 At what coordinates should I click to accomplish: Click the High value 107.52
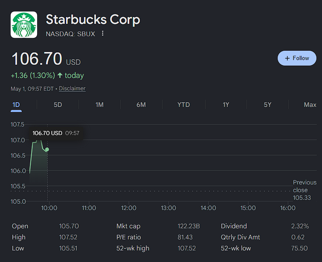68,237
